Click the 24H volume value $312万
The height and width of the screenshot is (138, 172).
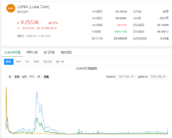(164, 18)
